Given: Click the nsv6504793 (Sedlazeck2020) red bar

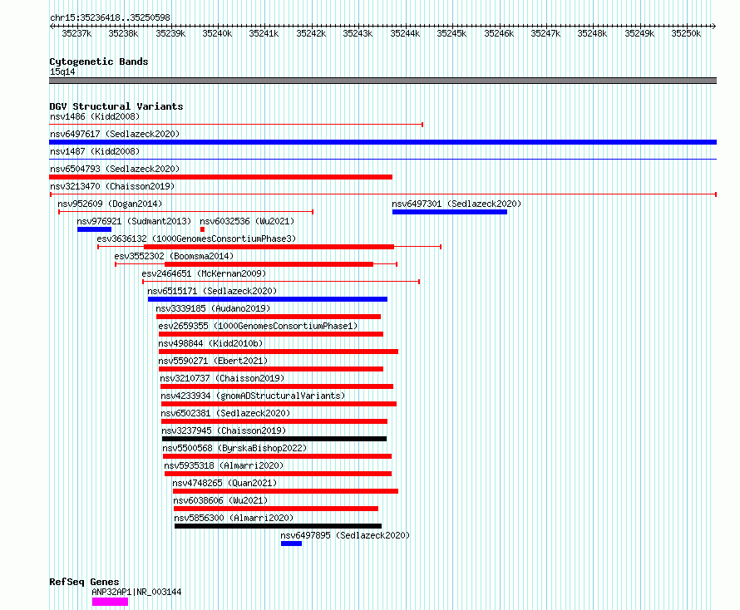Looking at the screenshot, I should pyautogui.click(x=220, y=177).
